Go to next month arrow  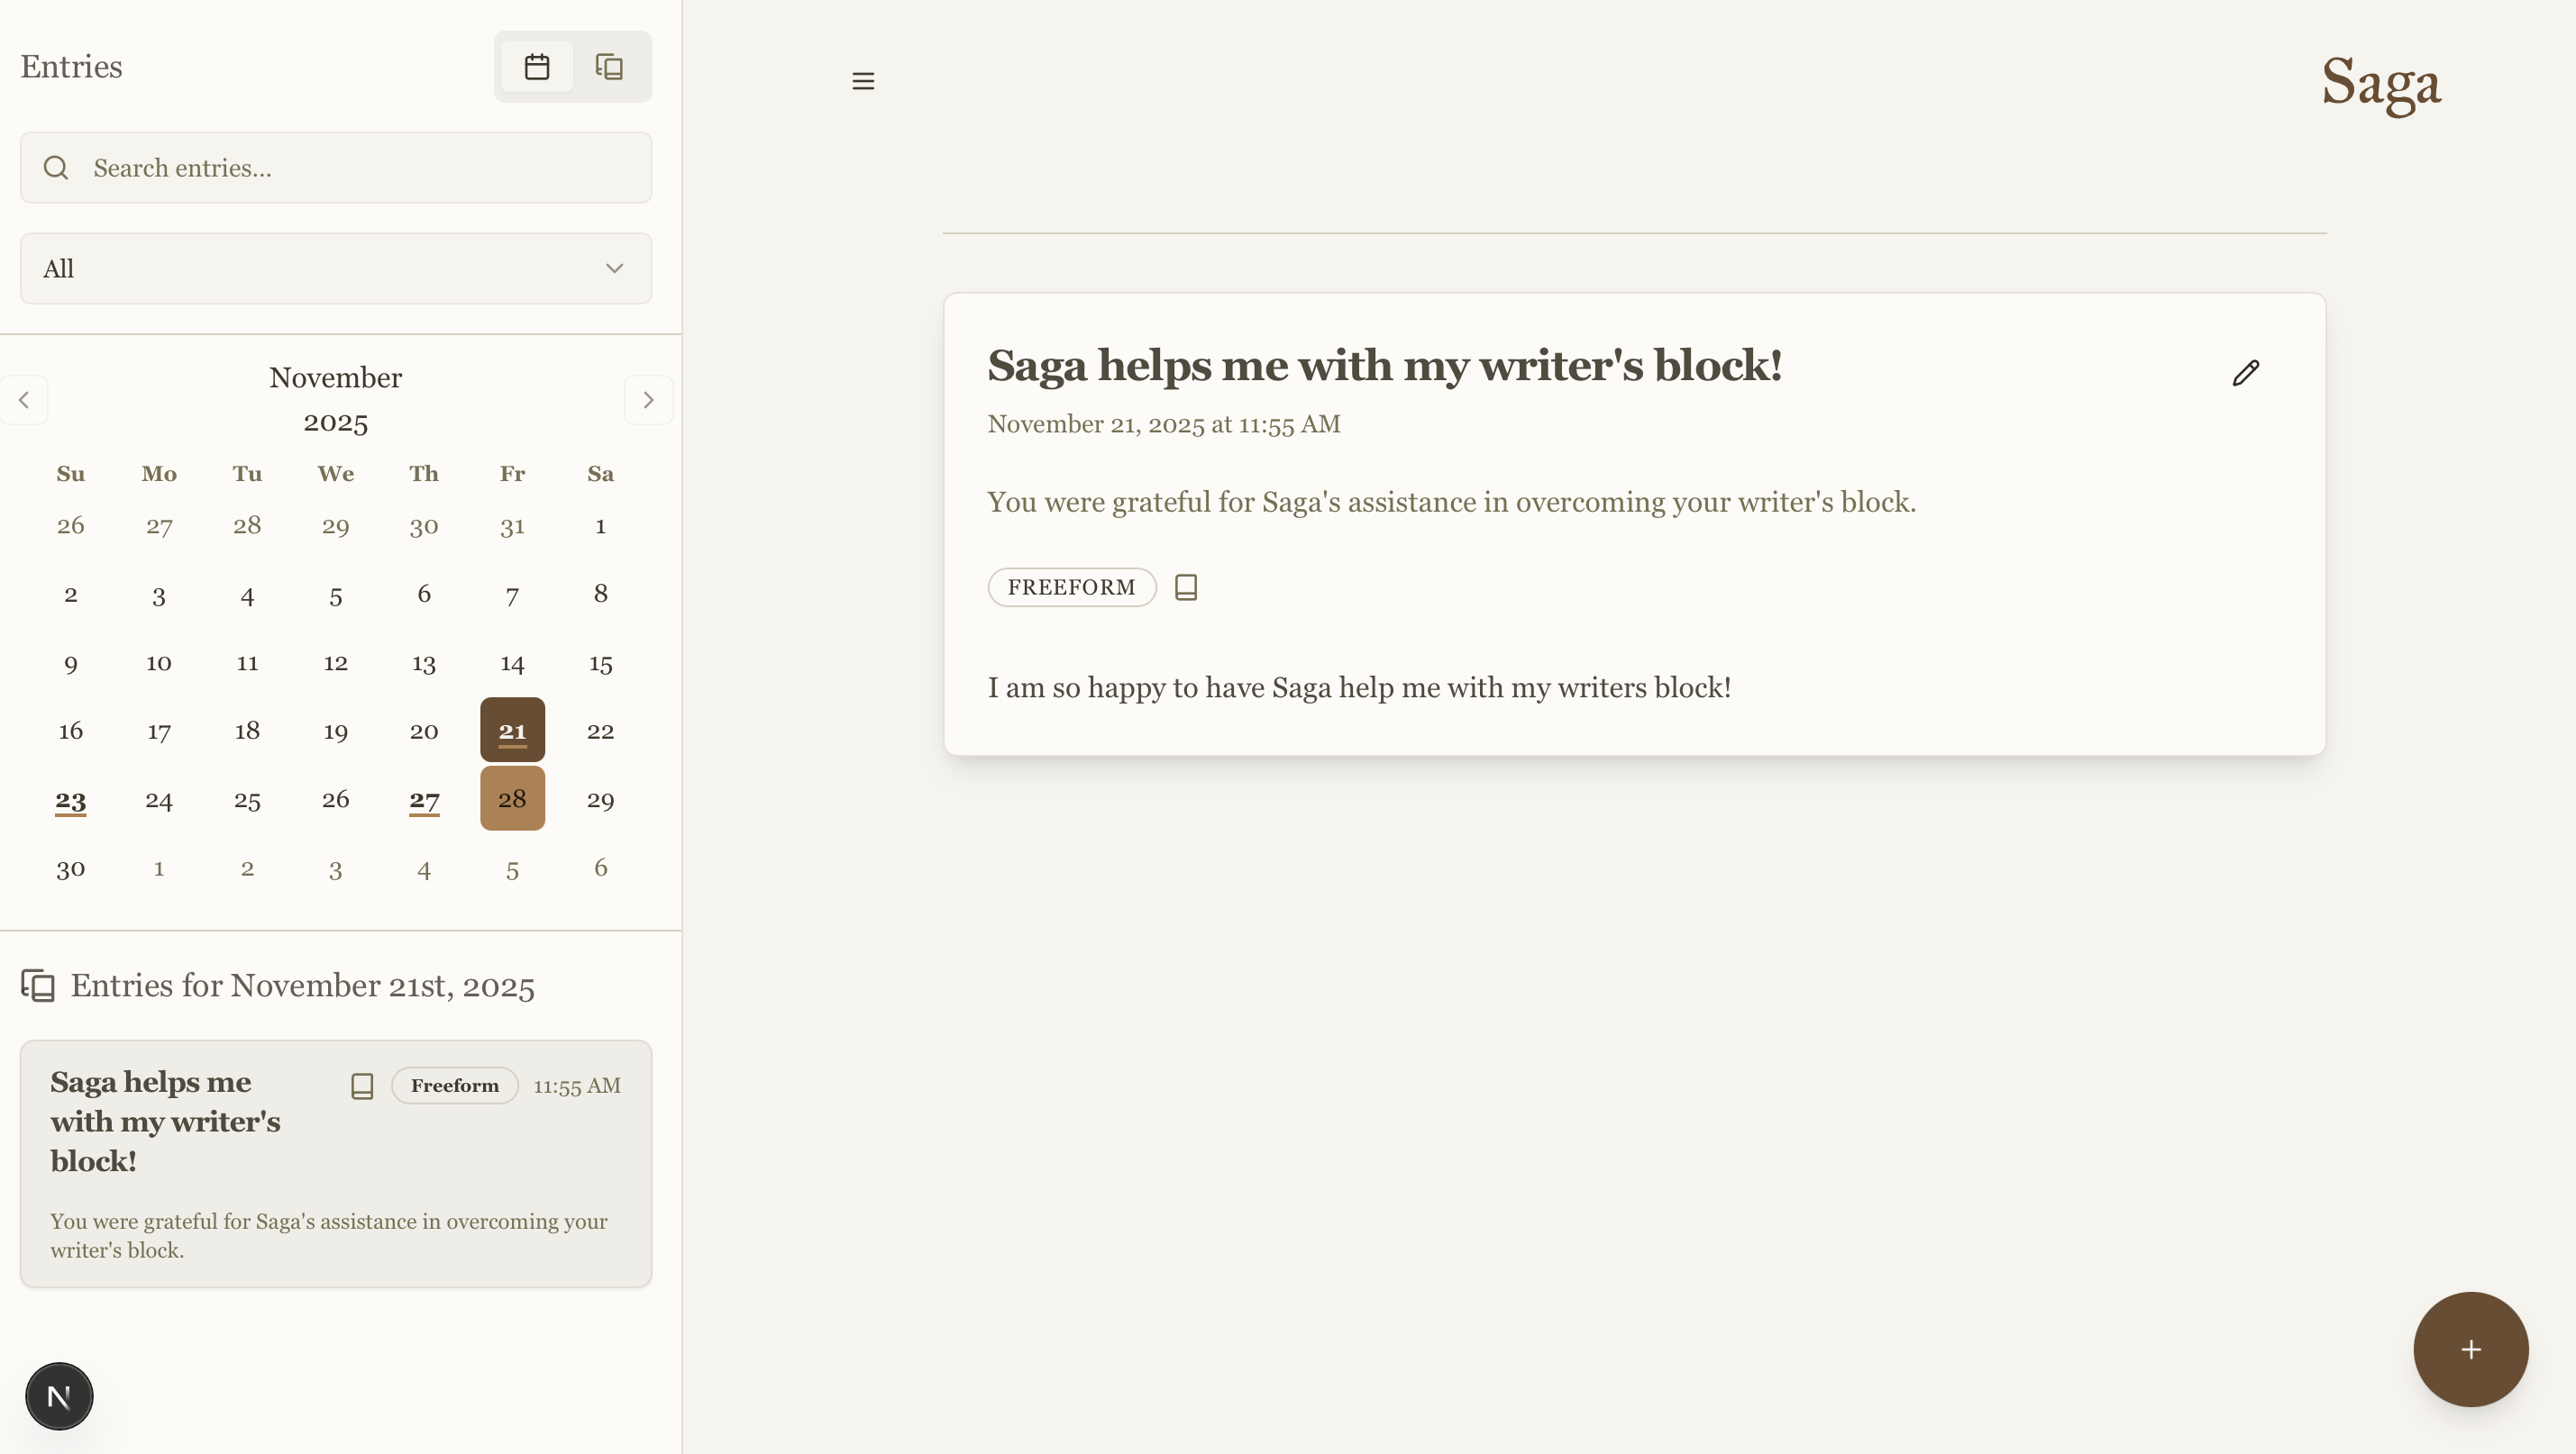click(648, 400)
